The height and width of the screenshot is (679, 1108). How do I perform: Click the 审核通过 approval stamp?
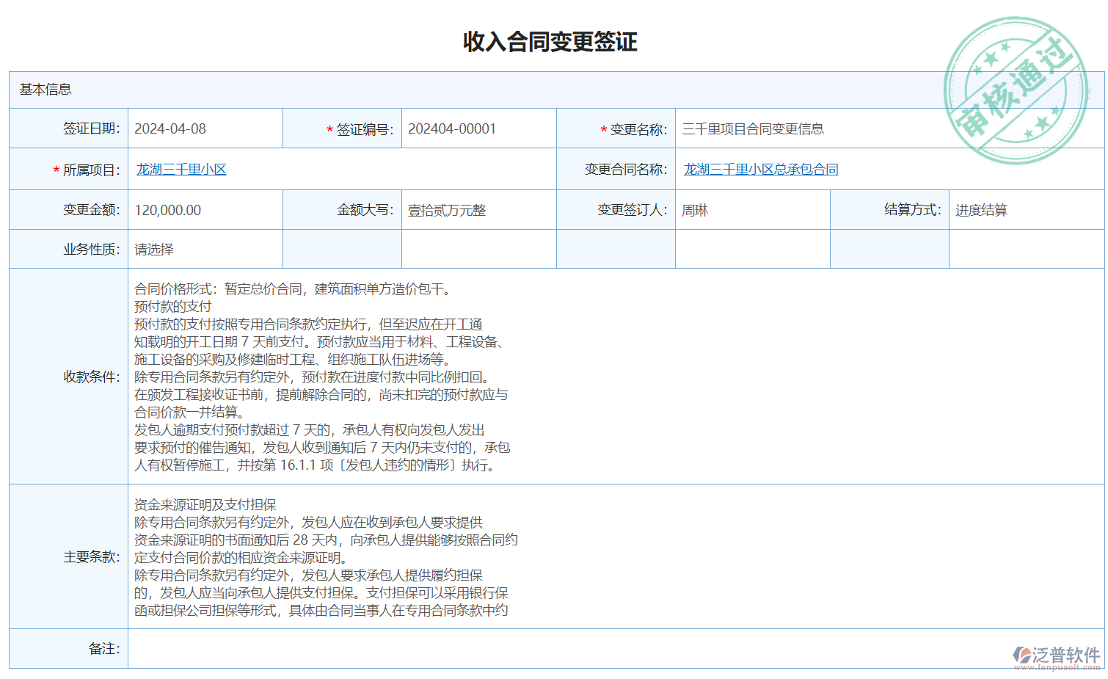click(x=1016, y=90)
